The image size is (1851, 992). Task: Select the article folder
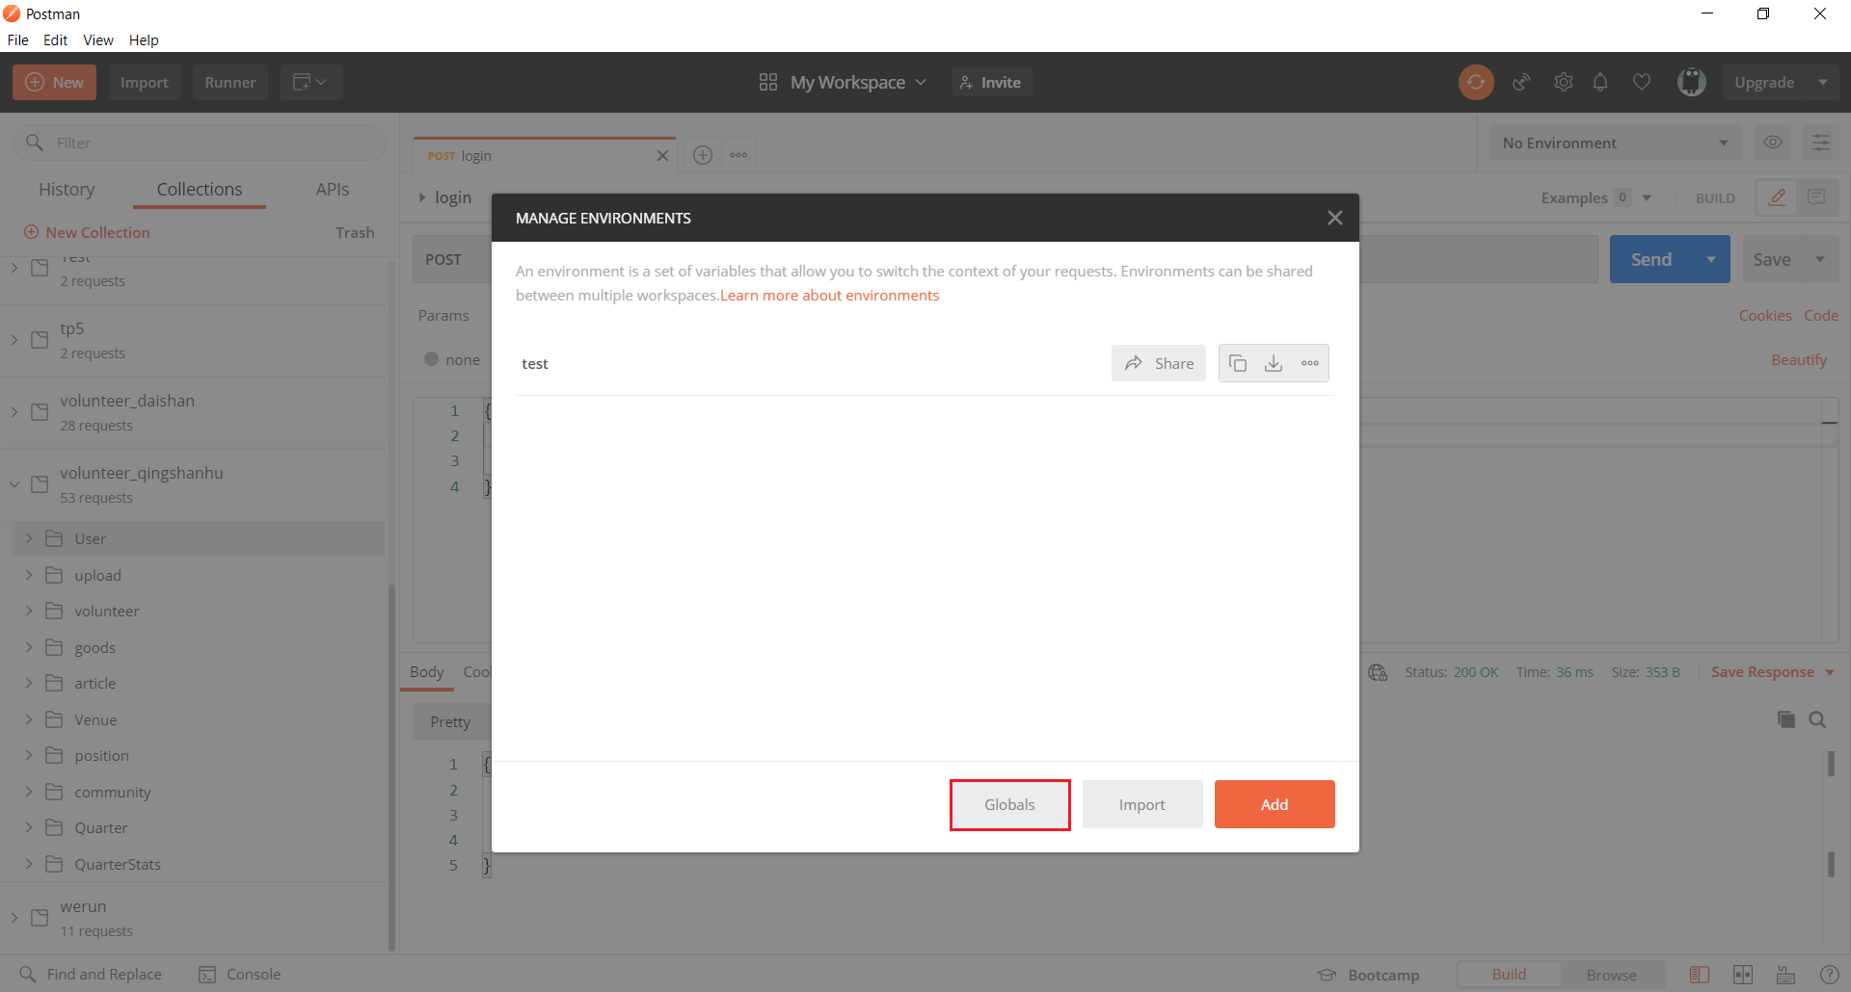pyautogui.click(x=199, y=683)
